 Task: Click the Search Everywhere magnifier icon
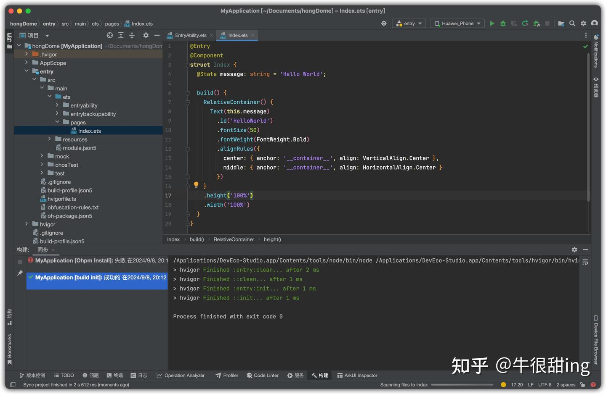point(572,24)
